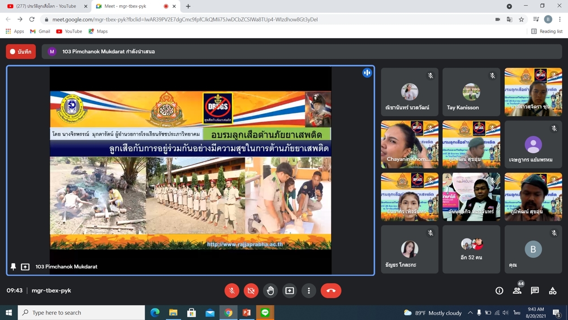Open the Gmail bookmark link
Viewport: 568px width, 320px height.
pos(40,31)
